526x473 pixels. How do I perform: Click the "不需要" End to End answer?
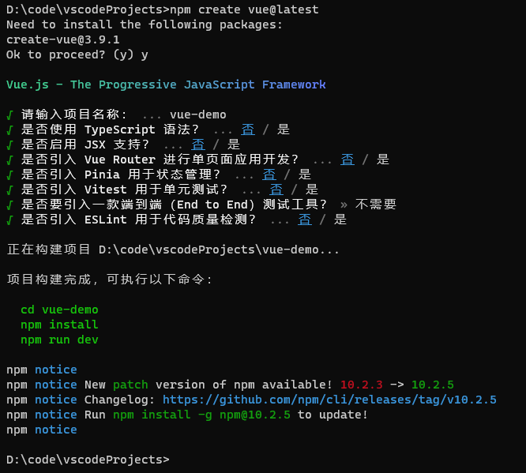pyautogui.click(x=375, y=205)
